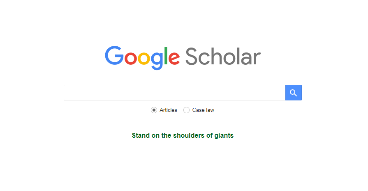Click the red letter e in Google

click(174, 58)
